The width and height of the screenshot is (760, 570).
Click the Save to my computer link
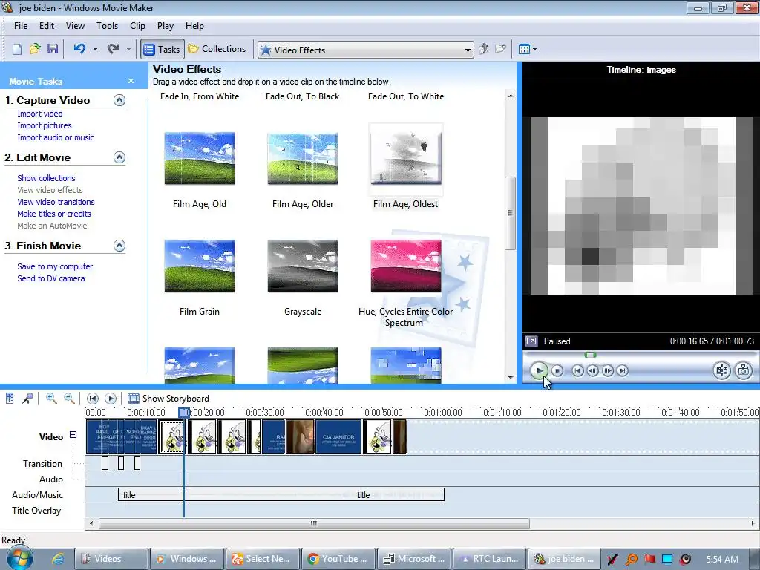pyautogui.click(x=55, y=266)
